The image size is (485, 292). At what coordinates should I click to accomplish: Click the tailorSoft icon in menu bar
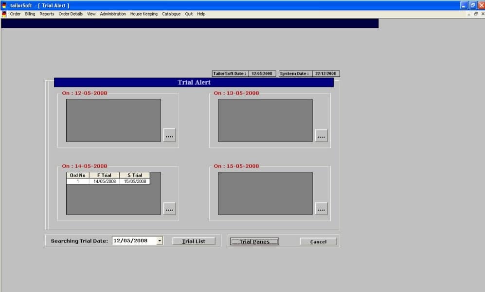point(4,14)
